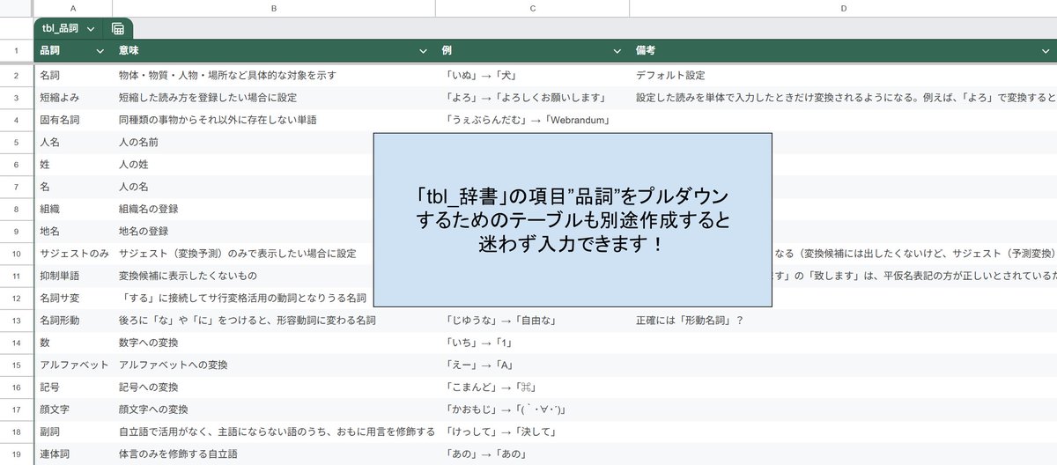Select column C header
Screen dimensions: 1057x465
pos(532,8)
